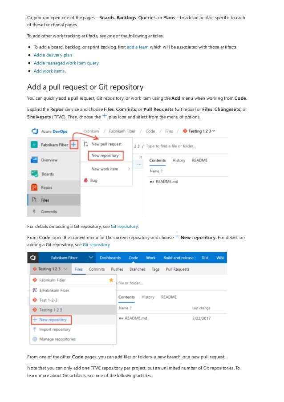This screenshot has height=402, width=284.
Task: Click the favorite star on Fabrikam Fiber repo
Action: (111, 280)
